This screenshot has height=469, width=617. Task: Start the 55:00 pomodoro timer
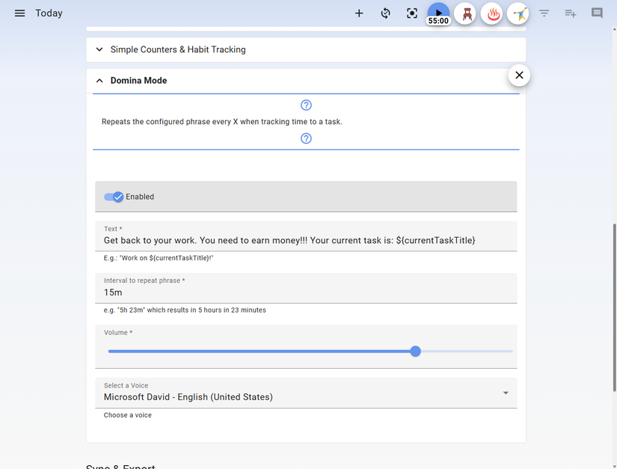438,13
